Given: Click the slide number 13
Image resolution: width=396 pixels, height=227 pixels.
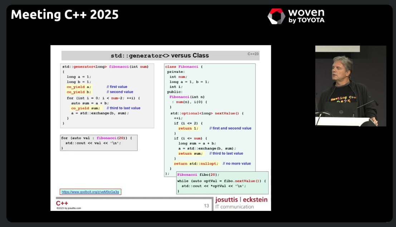Looking at the screenshot, I should coord(207,205).
